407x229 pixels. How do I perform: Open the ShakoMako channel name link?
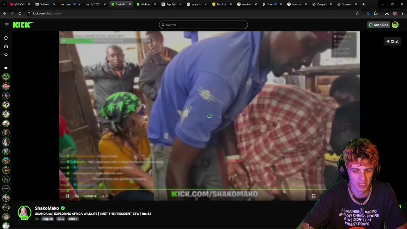(x=47, y=208)
